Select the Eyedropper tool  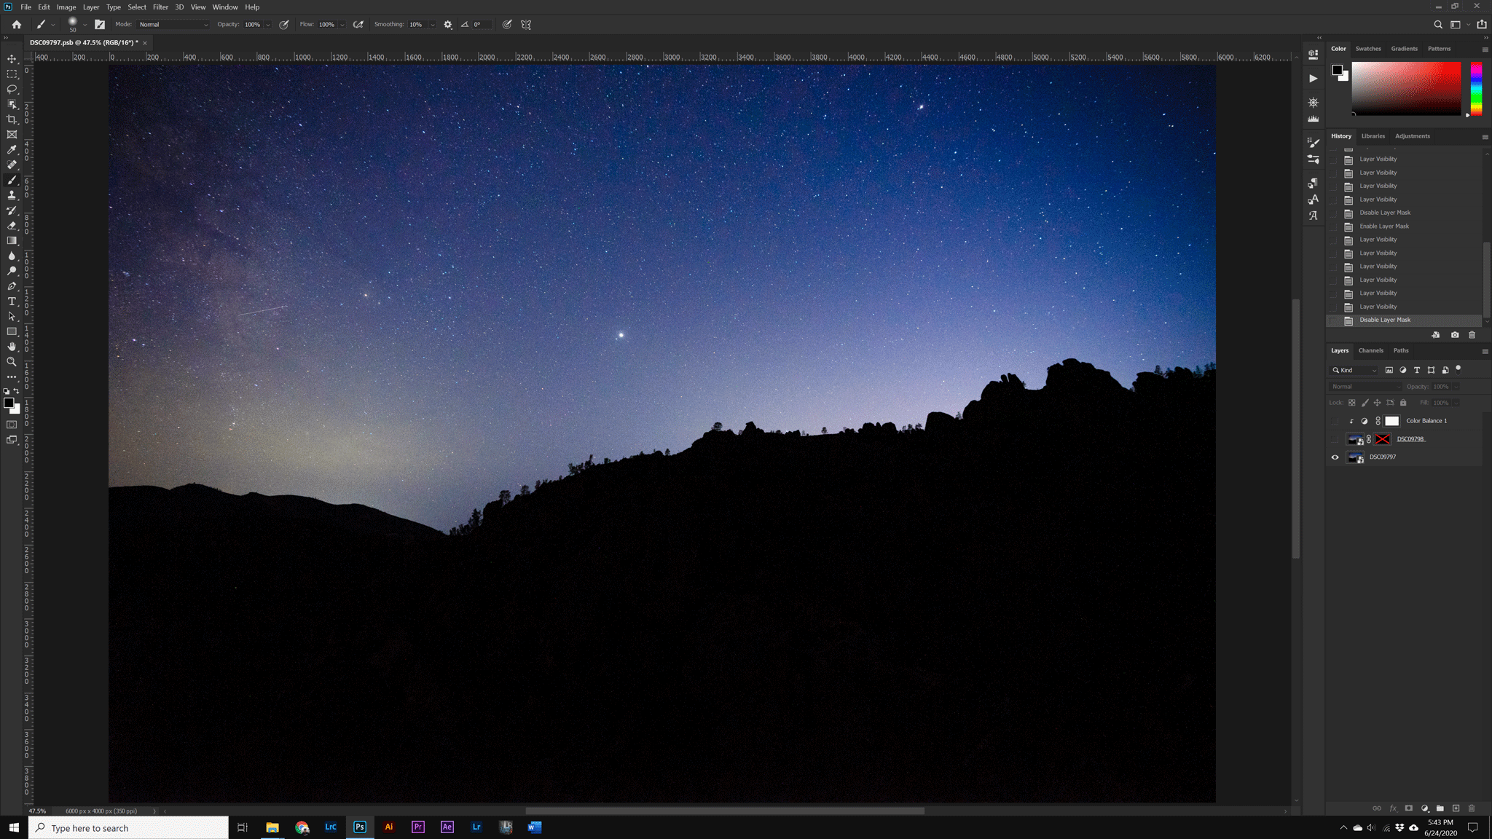pos(12,150)
